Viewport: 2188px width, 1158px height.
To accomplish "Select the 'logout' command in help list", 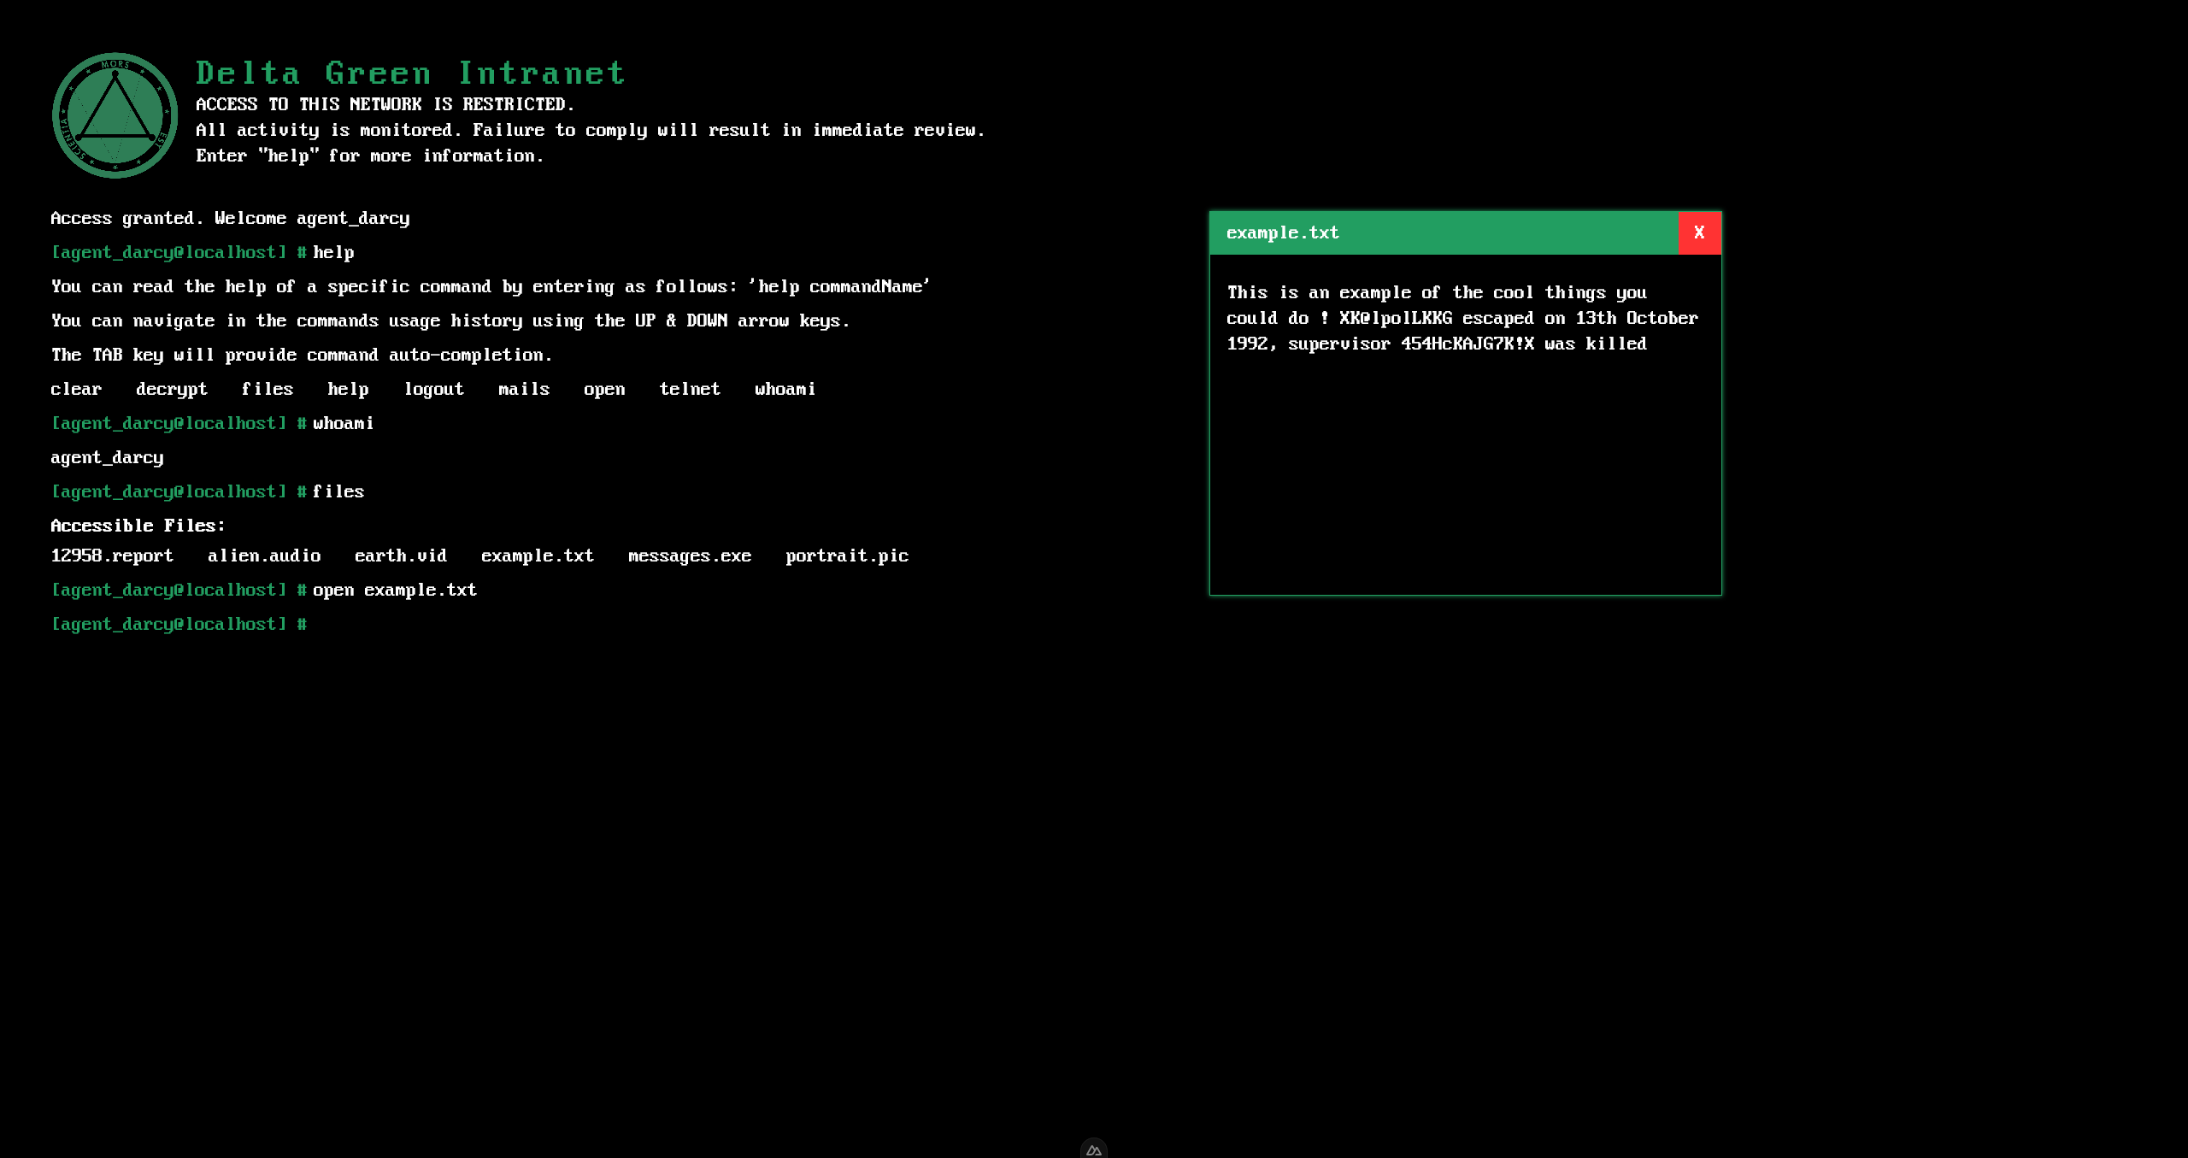I will 434,389.
